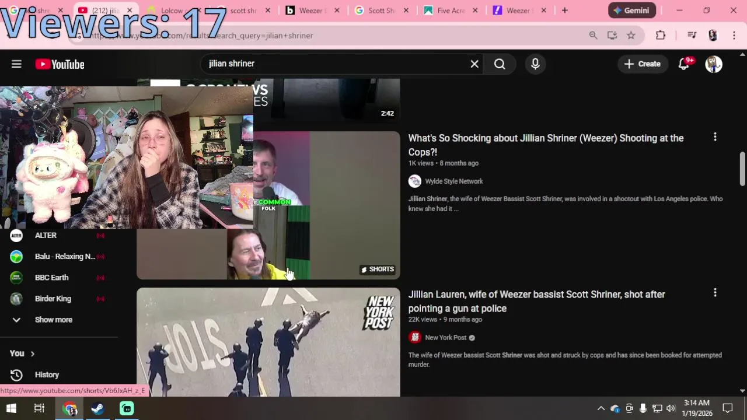Expand the You section chevron
Image resolution: width=747 pixels, height=420 pixels.
coord(33,353)
